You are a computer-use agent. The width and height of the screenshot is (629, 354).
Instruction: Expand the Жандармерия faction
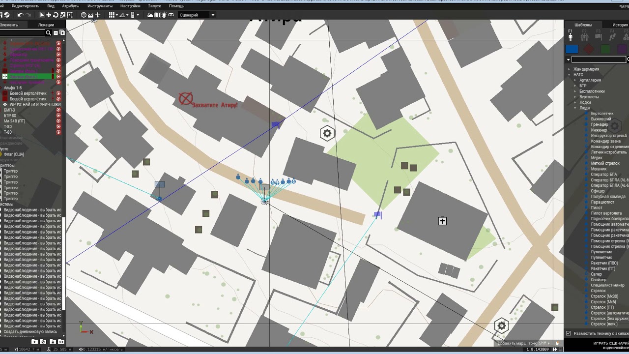(x=570, y=69)
